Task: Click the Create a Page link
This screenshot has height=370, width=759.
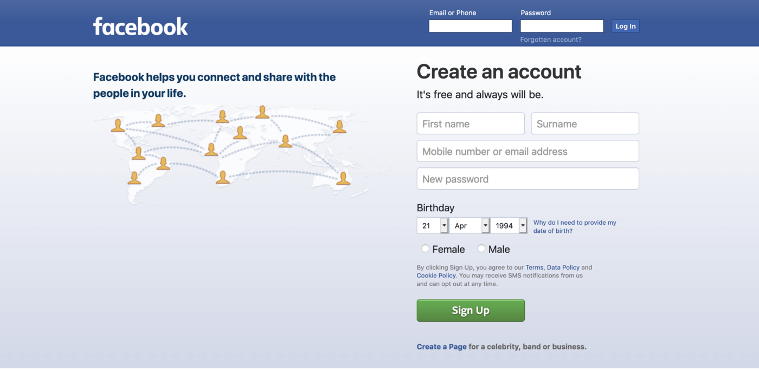Action: (x=441, y=347)
